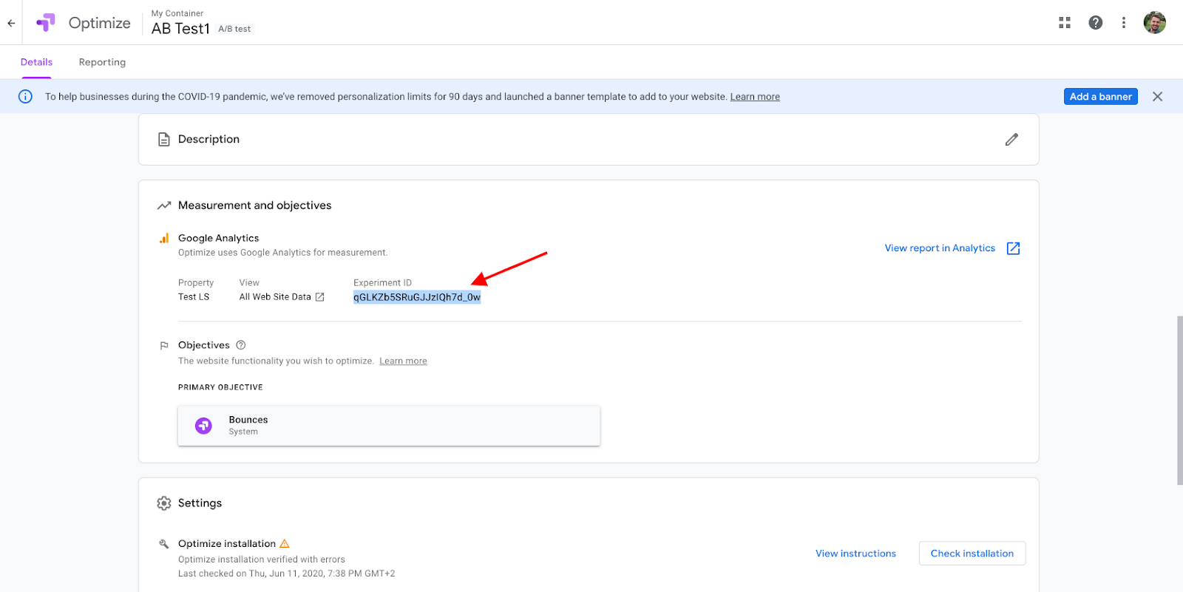Click the PRIMARY OBJECTIVE label
Screen dimensions: 1183x592
tap(220, 387)
